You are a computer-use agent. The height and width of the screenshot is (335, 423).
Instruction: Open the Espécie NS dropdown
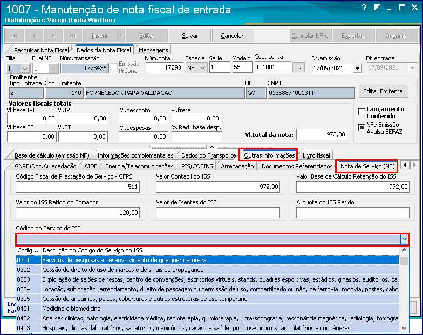[203, 68]
